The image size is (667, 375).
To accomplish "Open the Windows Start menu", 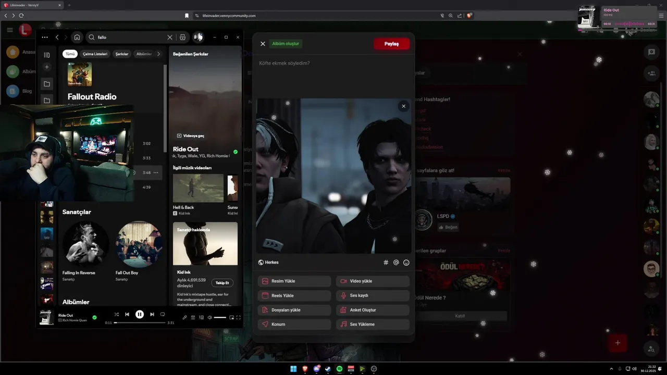I will pyautogui.click(x=293, y=369).
